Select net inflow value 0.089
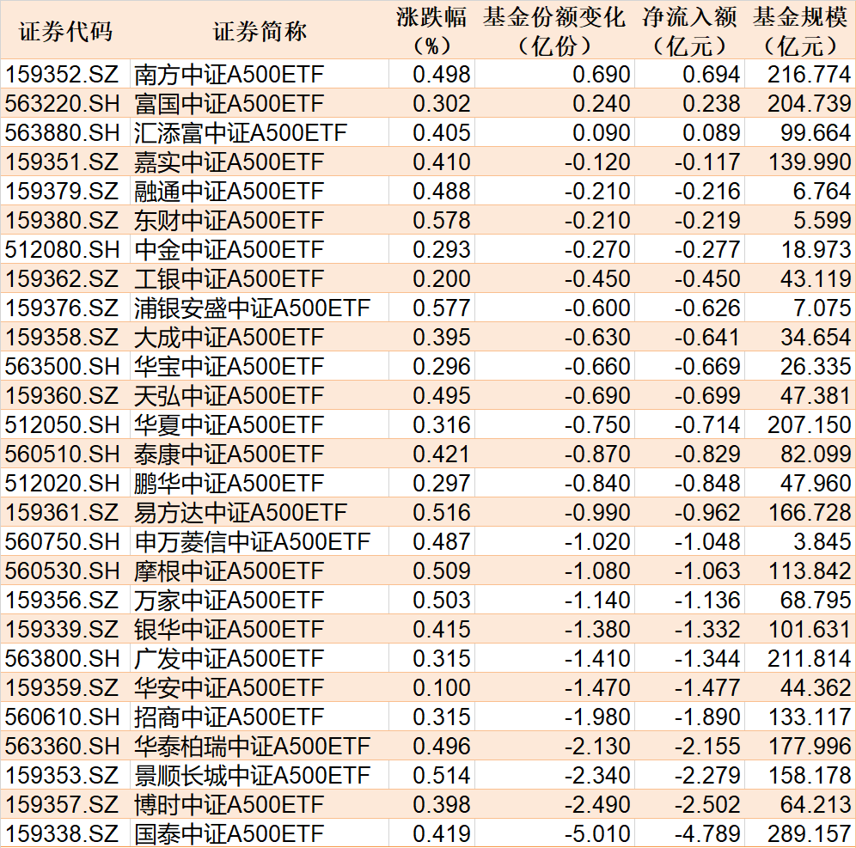This screenshot has width=856, height=848. pyautogui.click(x=689, y=132)
